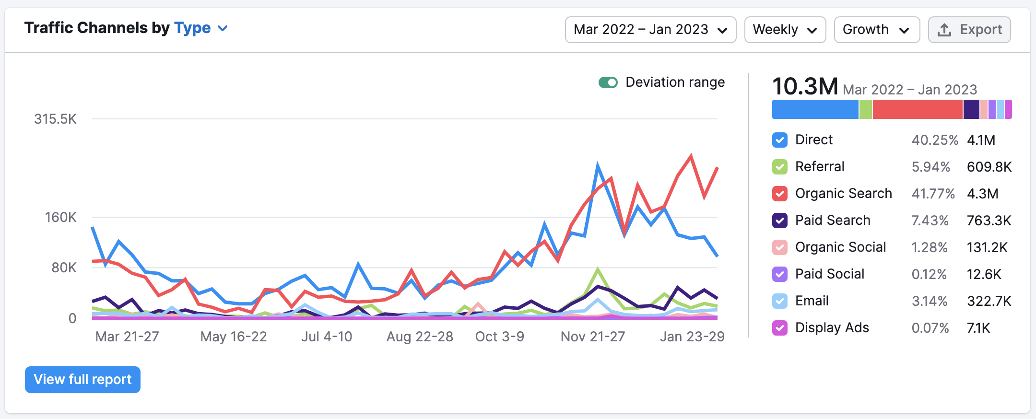Click the red Organic Search segment in the summary bar
The width and height of the screenshot is (1036, 419).
coord(918,109)
